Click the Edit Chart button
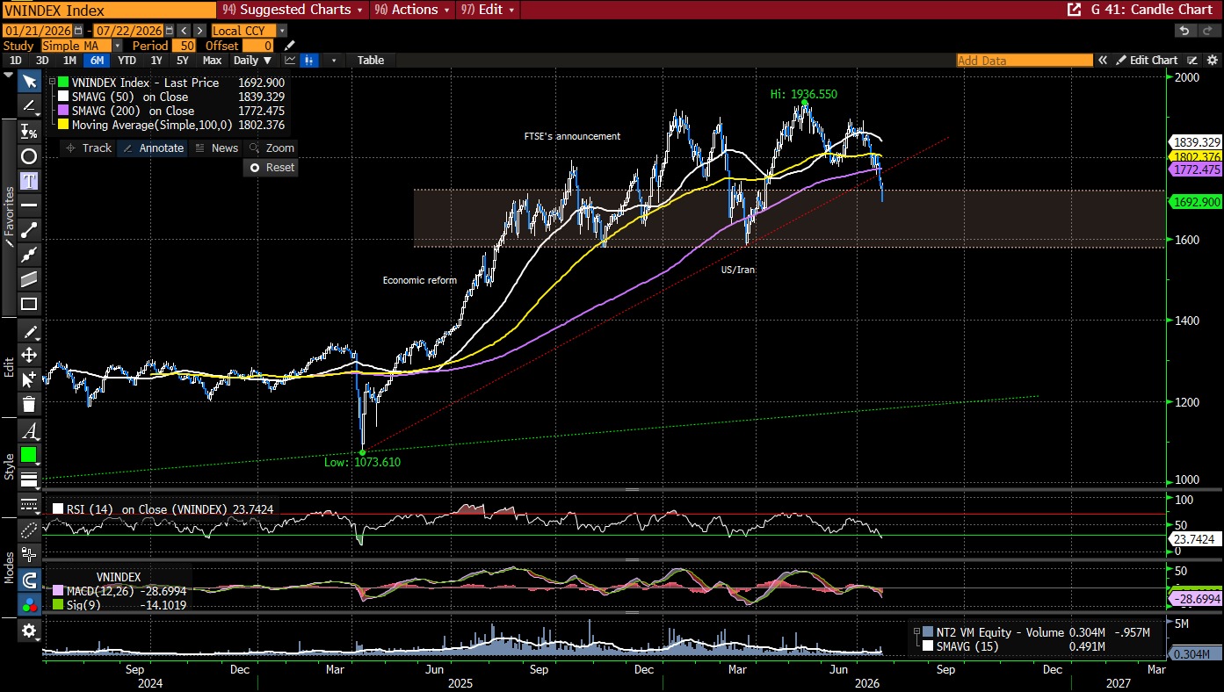Image resolution: width=1224 pixels, height=692 pixels. (1148, 61)
